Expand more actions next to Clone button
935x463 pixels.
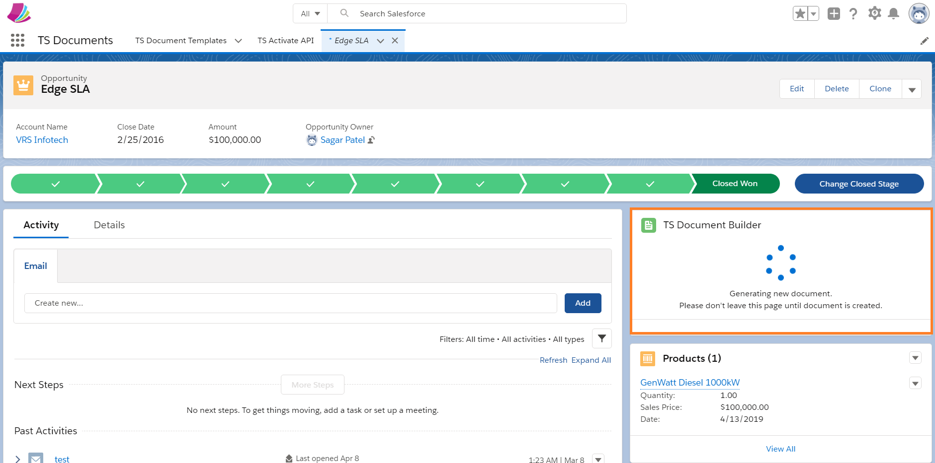pos(912,89)
